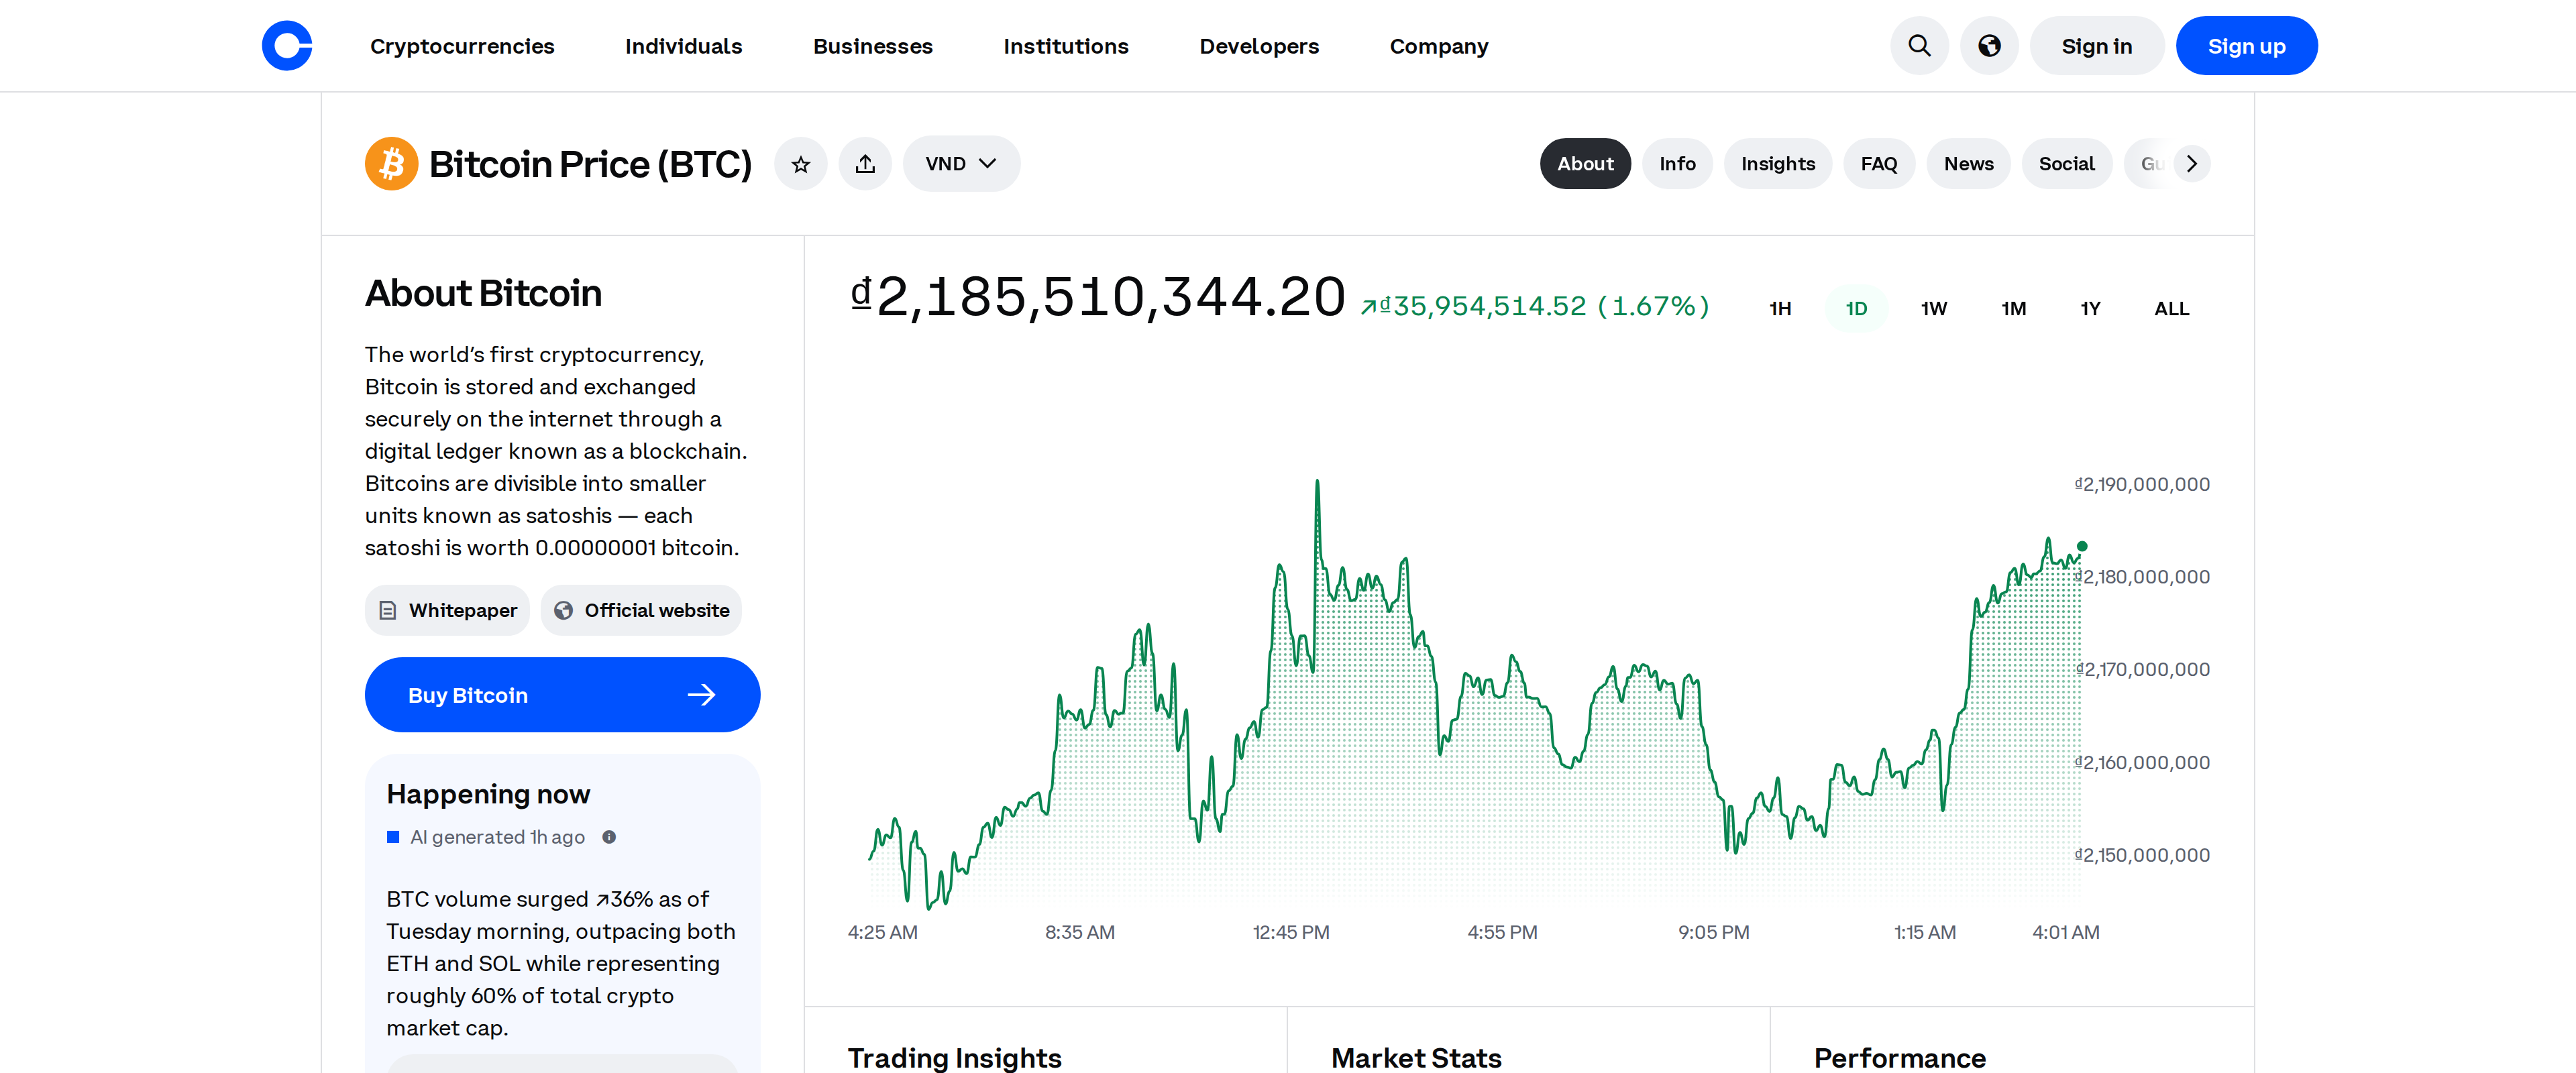Visit the Official website link
The width and height of the screenshot is (2576, 1073).
pos(641,611)
